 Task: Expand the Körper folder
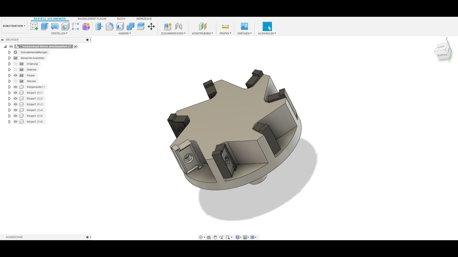pos(10,75)
